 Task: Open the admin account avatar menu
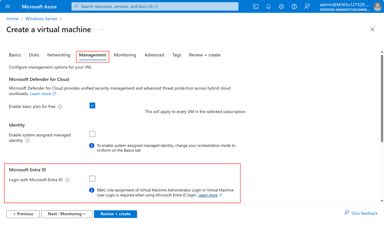(377, 6)
